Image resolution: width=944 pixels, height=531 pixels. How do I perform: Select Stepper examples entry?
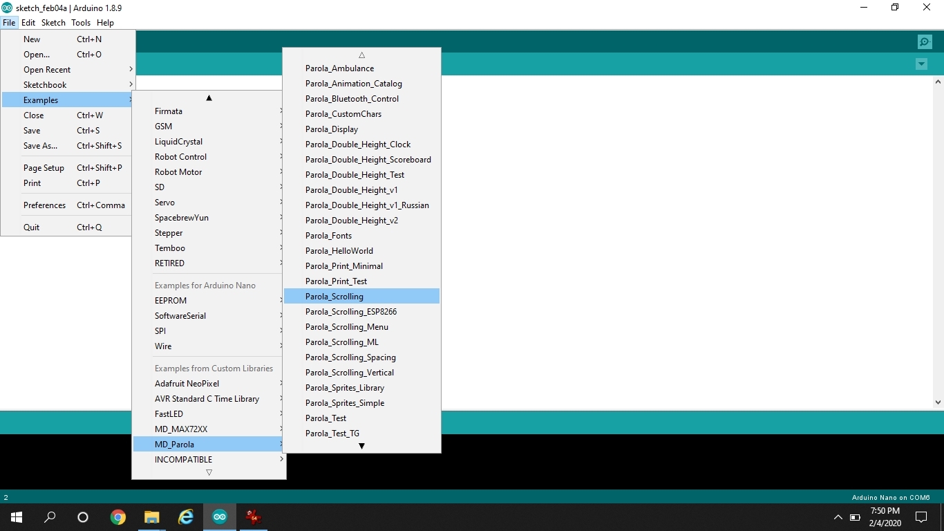click(209, 233)
